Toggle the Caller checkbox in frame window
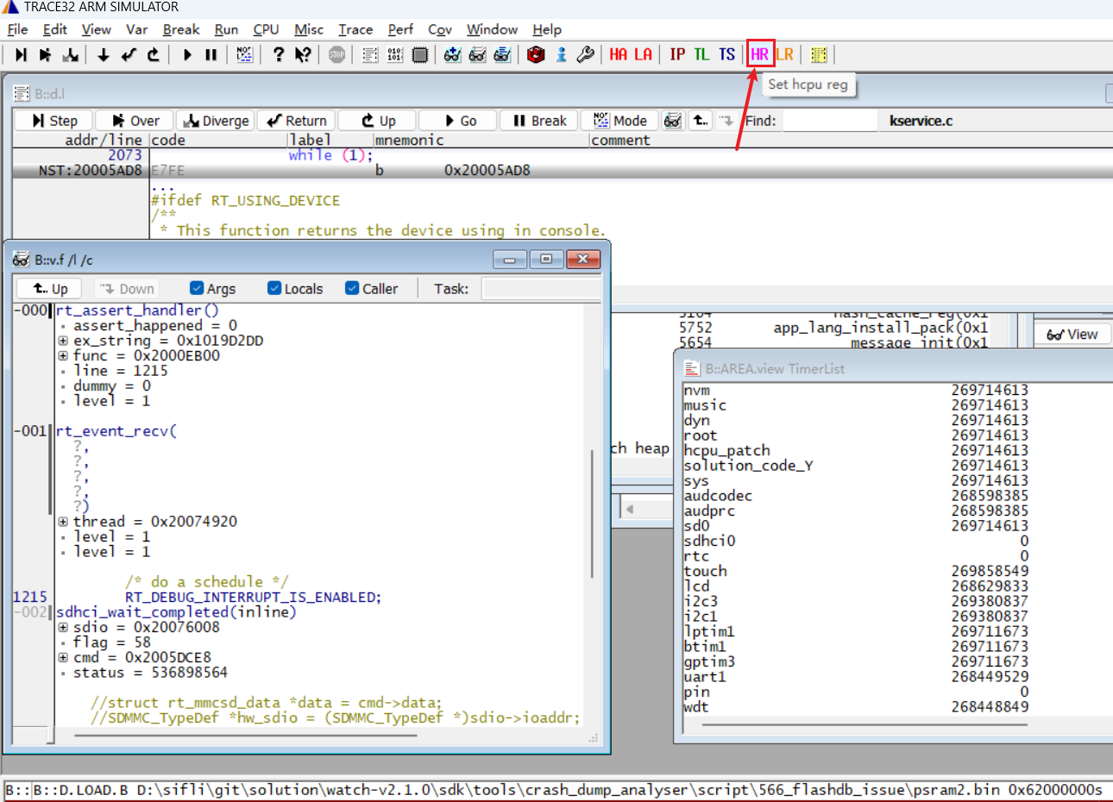Screen dimensions: 1113x802 [352, 288]
